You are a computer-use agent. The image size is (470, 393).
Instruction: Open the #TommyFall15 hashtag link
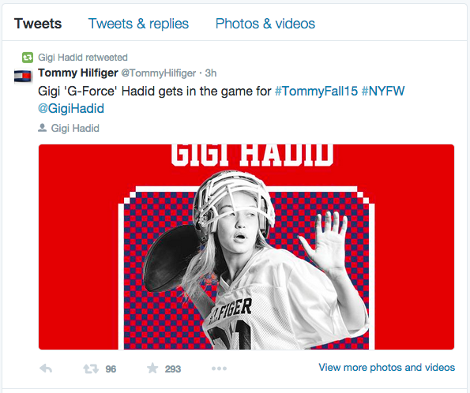[316, 91]
